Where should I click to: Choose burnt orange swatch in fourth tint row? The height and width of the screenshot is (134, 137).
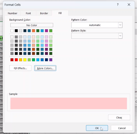tap(34, 49)
